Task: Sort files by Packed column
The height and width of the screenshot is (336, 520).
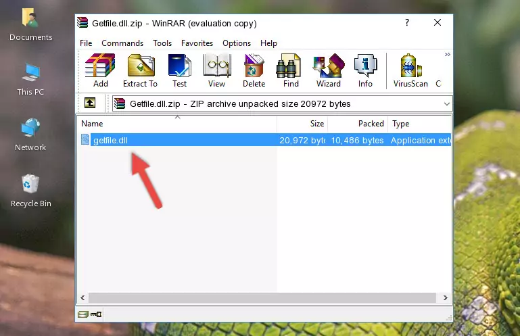Action: (x=358, y=124)
